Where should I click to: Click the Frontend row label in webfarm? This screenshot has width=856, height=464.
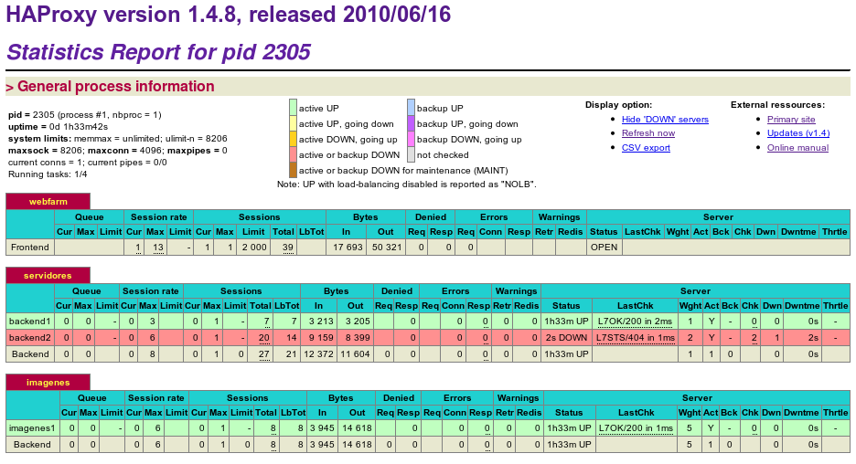(30, 247)
